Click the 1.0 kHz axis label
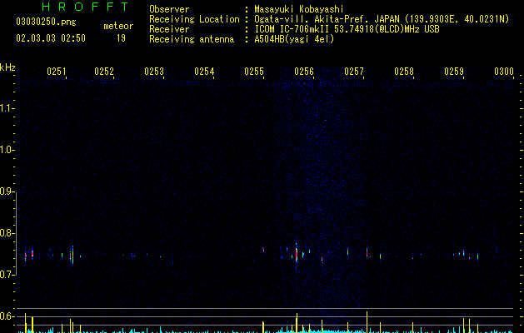This screenshot has height=333, width=524. click(x=6, y=150)
